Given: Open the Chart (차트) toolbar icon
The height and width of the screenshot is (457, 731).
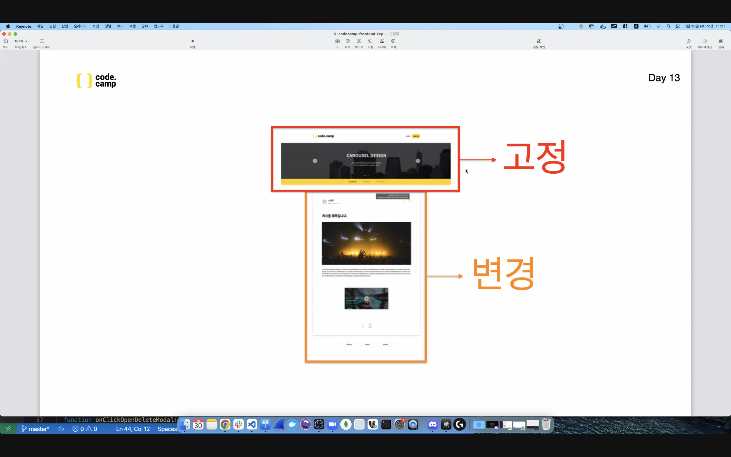Looking at the screenshot, I should point(347,41).
